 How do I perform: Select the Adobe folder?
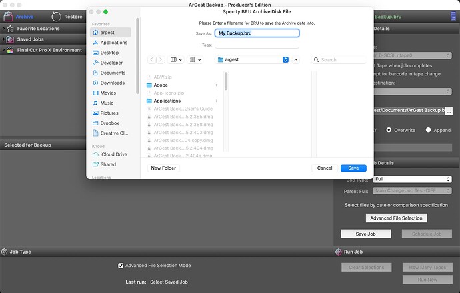182,85
